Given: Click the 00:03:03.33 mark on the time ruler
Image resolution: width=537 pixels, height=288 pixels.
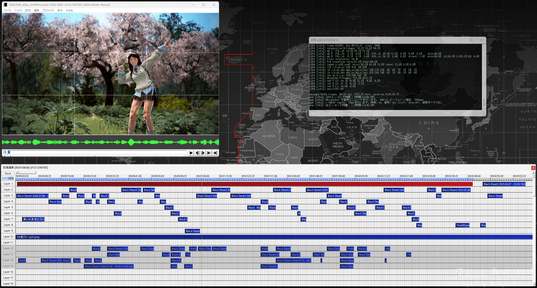Looking at the screenshot, I should 519,176.
